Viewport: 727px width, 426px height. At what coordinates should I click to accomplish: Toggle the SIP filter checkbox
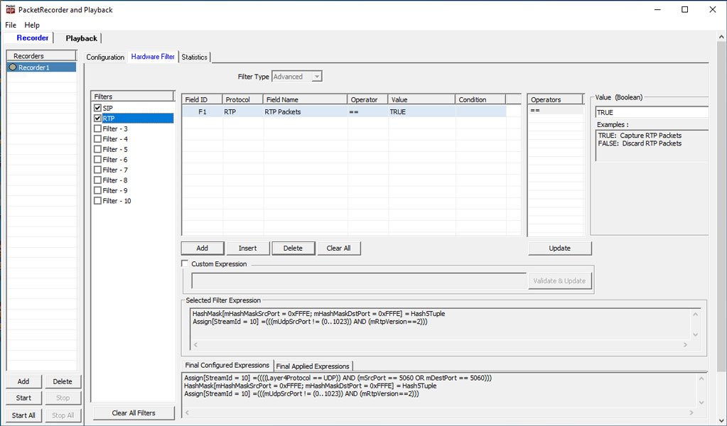click(97, 108)
